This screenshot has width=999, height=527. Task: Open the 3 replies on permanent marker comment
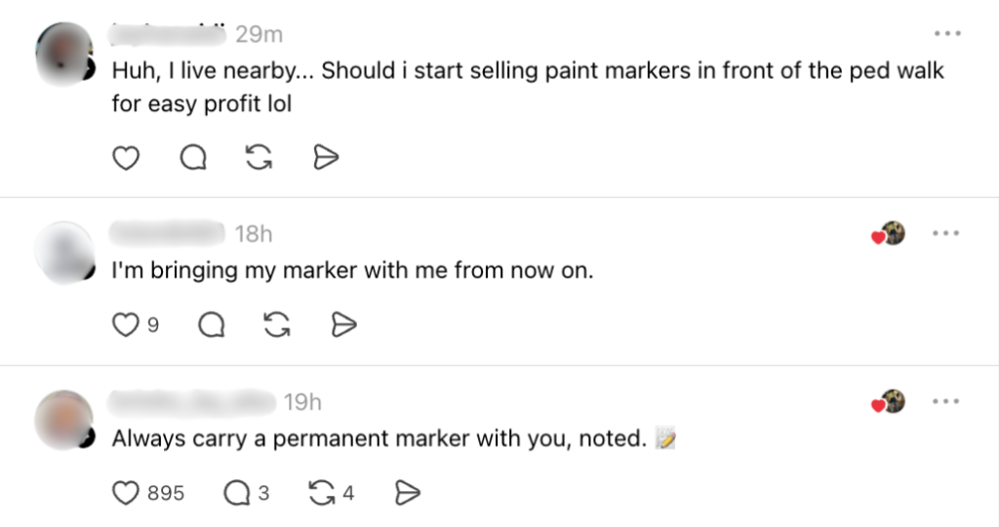(236, 494)
